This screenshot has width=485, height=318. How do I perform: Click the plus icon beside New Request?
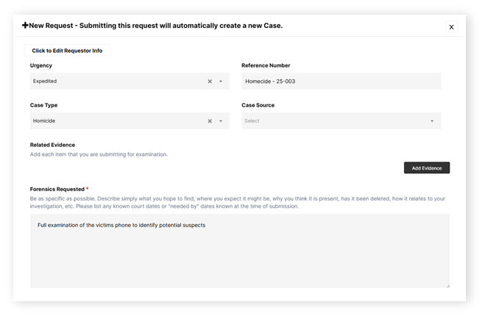click(x=26, y=26)
